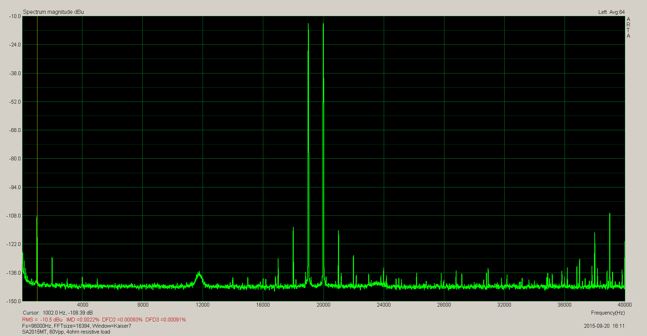Click the 40000 frequency axis label

tap(624, 305)
